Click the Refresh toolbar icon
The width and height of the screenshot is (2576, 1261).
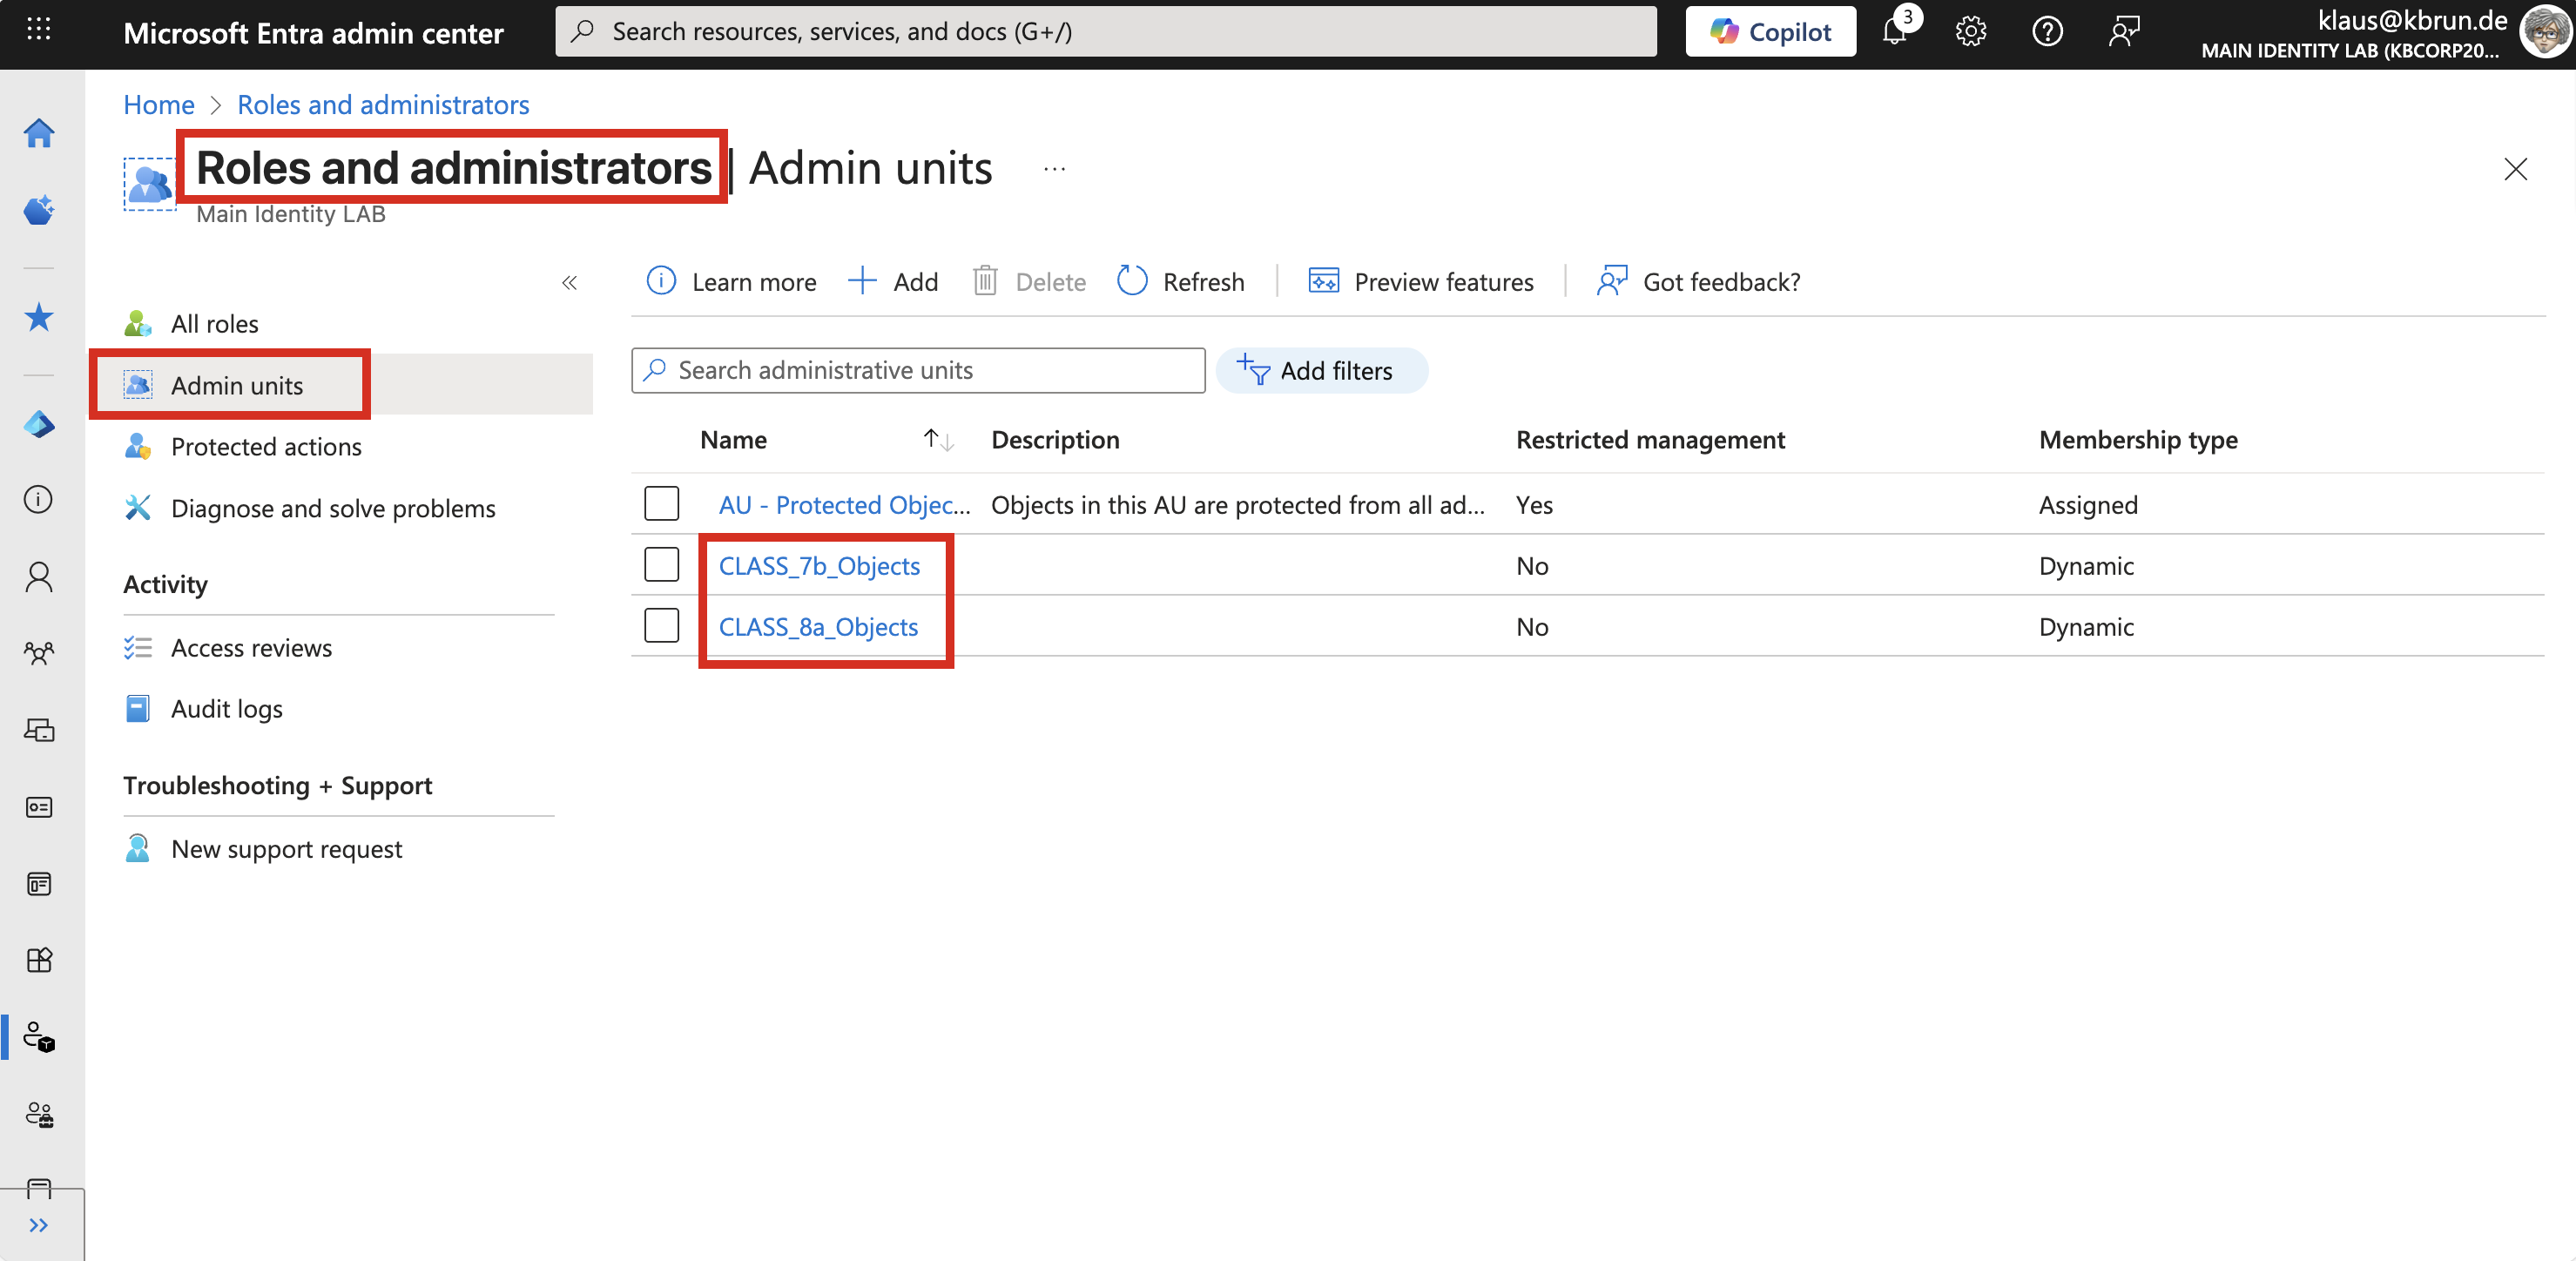pyautogui.click(x=1132, y=282)
